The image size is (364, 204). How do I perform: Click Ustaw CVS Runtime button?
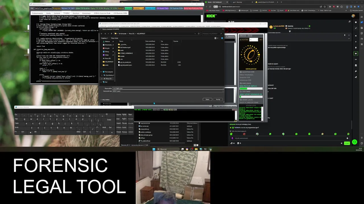pyautogui.click(x=82, y=8)
